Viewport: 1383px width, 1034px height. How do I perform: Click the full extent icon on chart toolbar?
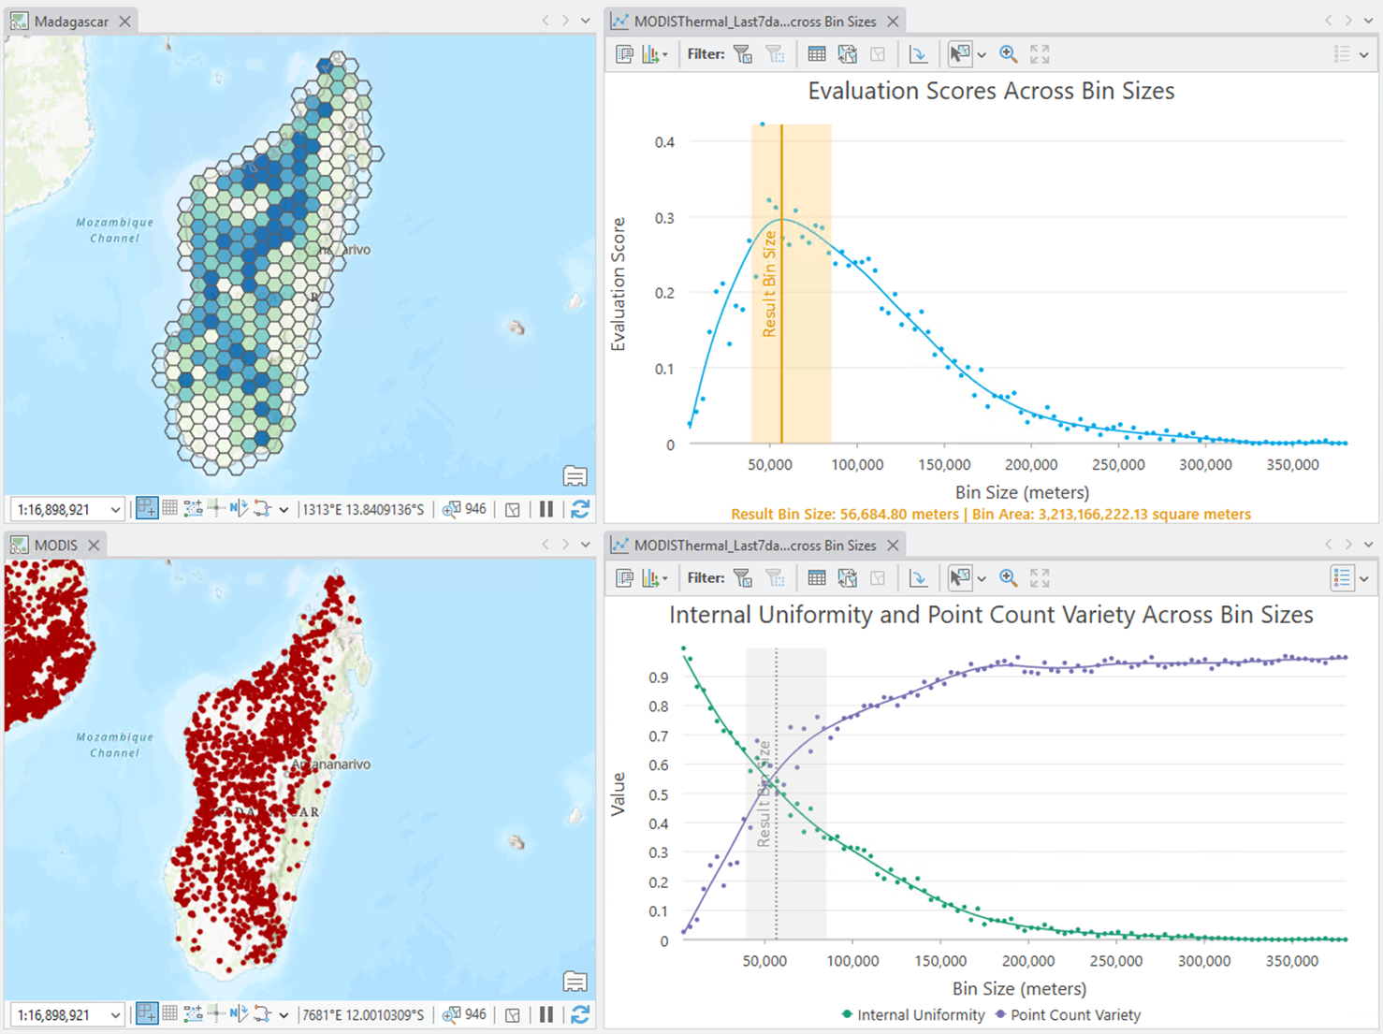pos(1039,53)
